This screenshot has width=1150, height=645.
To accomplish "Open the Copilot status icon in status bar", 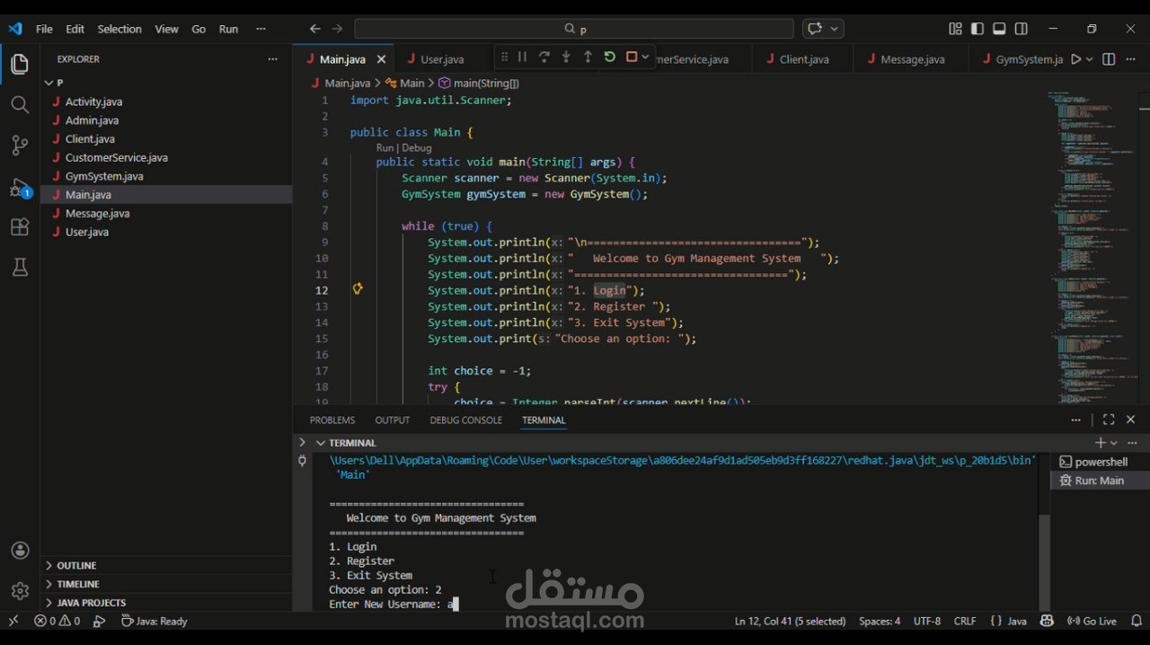I will click(x=1047, y=621).
